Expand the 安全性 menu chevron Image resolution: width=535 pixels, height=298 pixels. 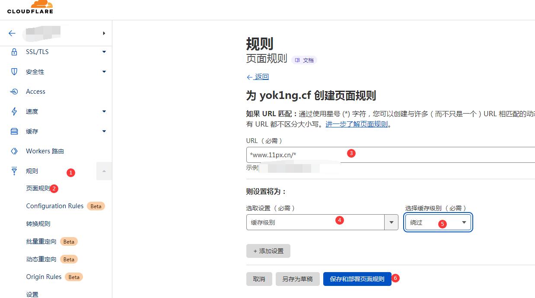pos(104,72)
